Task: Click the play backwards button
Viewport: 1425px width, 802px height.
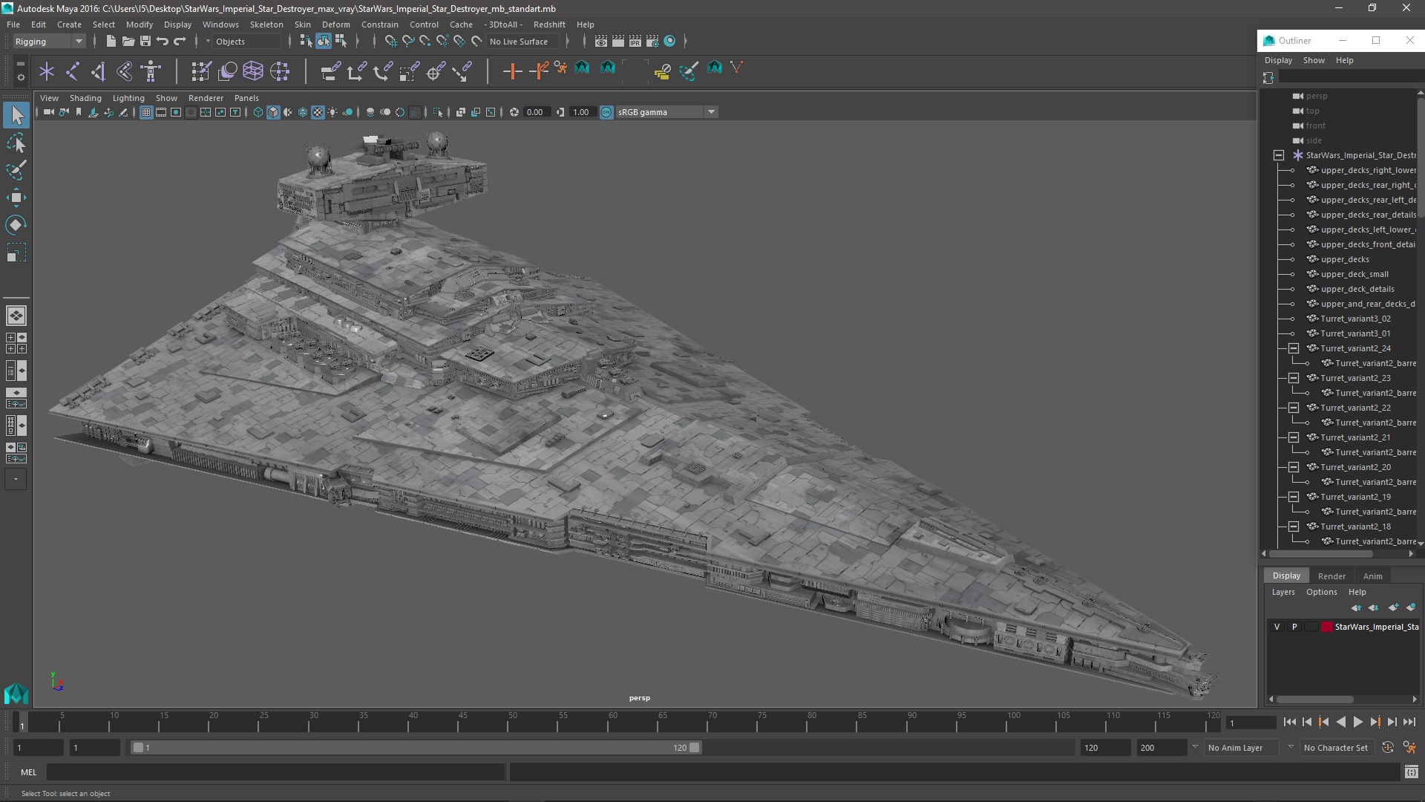Action: pos(1340,722)
